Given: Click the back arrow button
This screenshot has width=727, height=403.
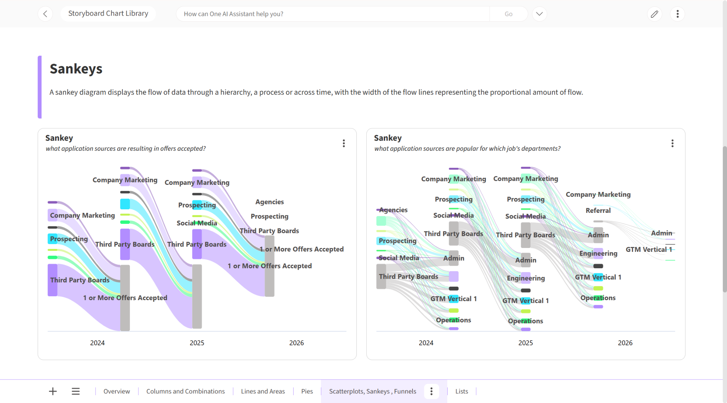Looking at the screenshot, I should coord(45,14).
